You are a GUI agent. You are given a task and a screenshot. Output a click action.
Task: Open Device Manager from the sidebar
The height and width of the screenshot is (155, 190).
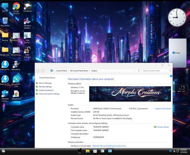45,83
